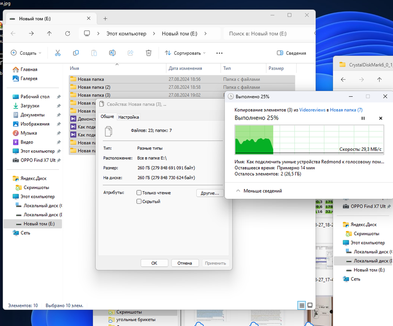The height and width of the screenshot is (326, 393).
Task: Click the 'Отмена' button in properties
Action: coord(185,263)
